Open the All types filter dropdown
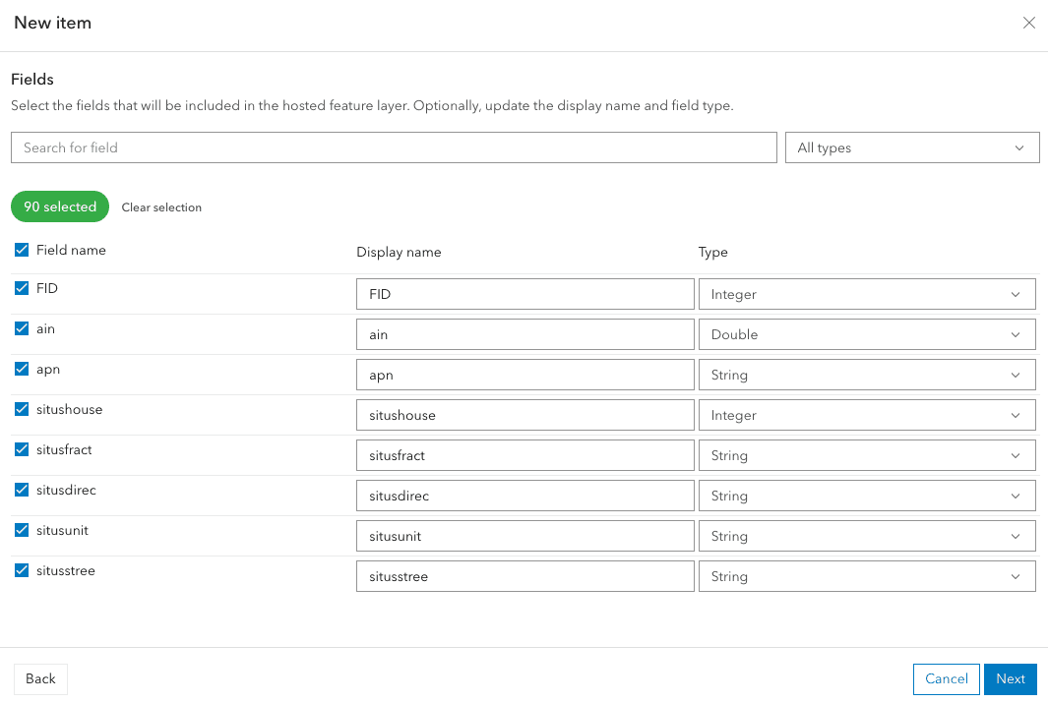Screen dimensions: 1048x703 [x=911, y=146]
